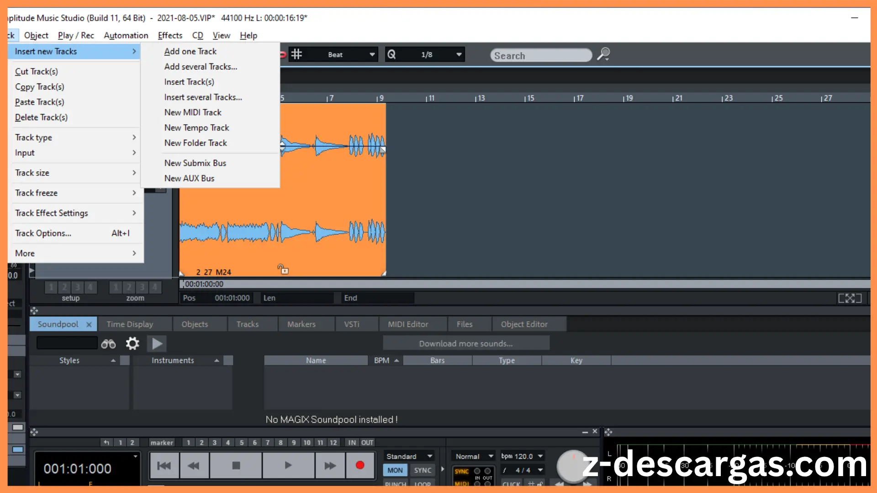Toggle the SYNC button beside MON
Viewport: 877px width, 493px height.
coord(423,470)
